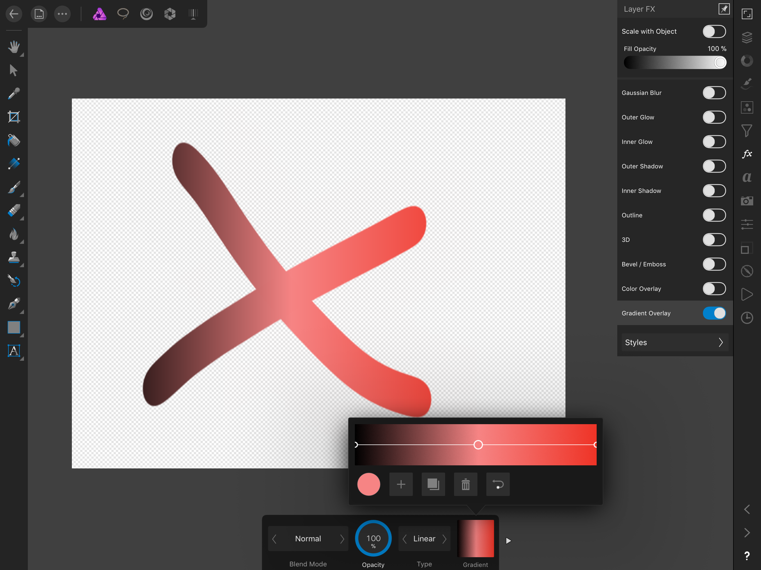Screen dimensions: 761x570
Task: Open the Layers studio panel
Action: [747, 38]
